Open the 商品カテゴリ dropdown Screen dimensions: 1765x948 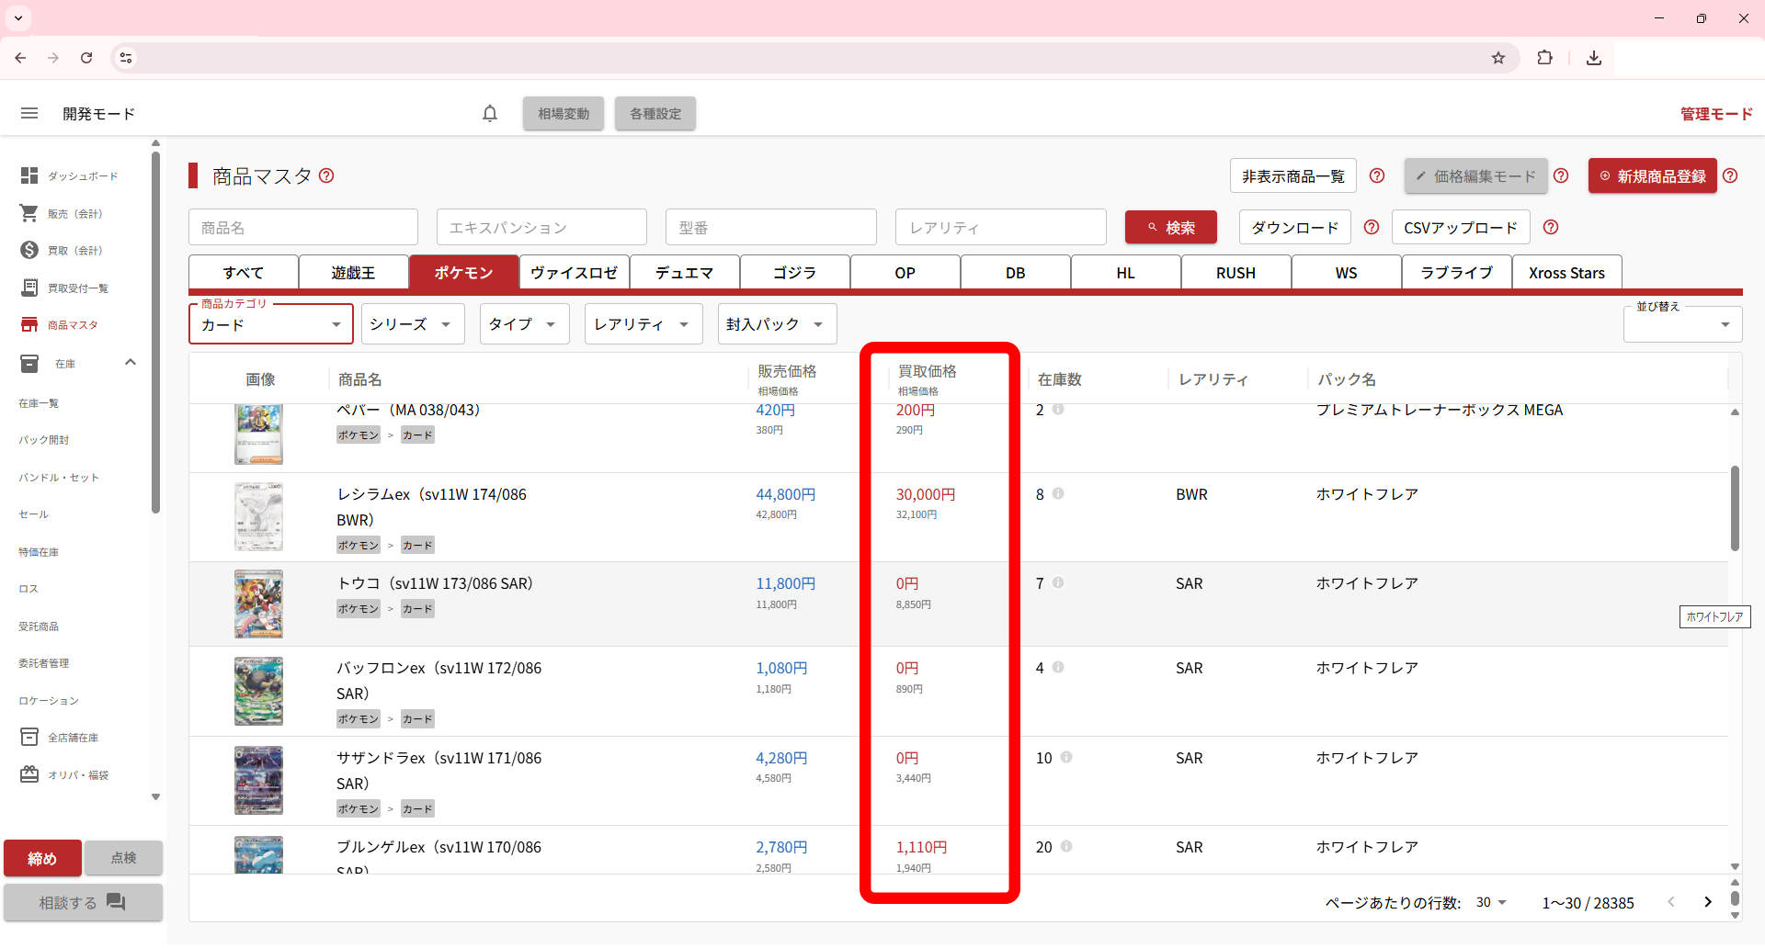[x=270, y=324]
